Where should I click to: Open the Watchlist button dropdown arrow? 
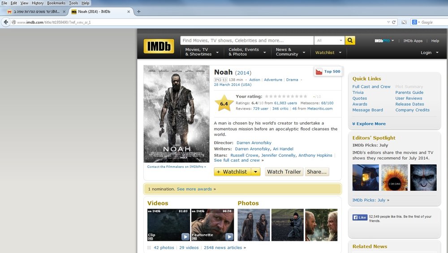coord(256,172)
